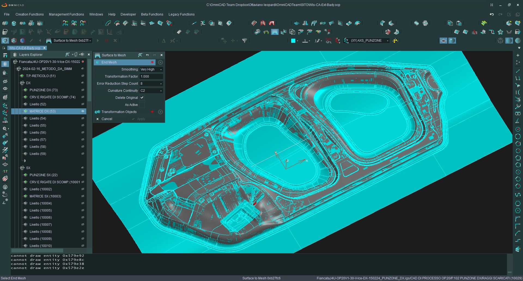
Task: Open the AXS_PUNZONE coordinate system dropdown
Action: (x=387, y=41)
